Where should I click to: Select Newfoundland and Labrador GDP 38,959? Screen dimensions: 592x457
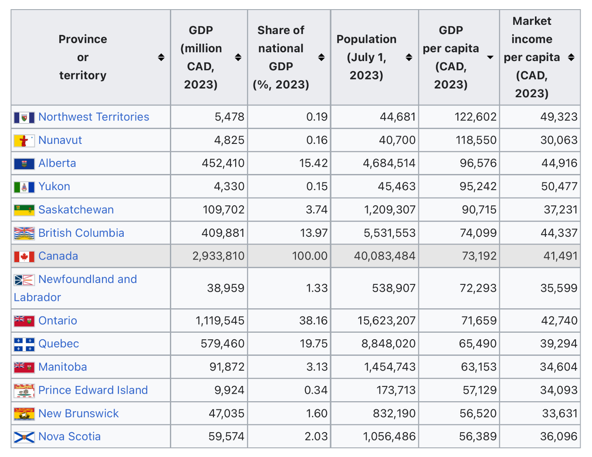[226, 288]
